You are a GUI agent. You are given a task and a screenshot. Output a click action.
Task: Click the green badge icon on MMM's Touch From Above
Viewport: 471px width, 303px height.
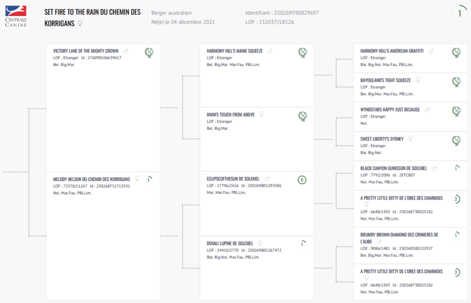[303, 116]
